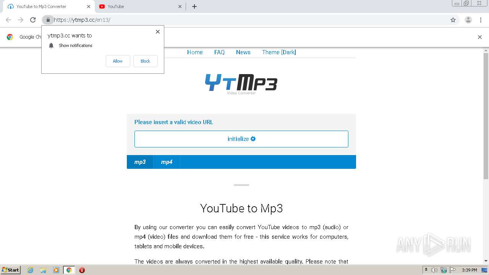
Task: Open Windows Media Player taskbar icon
Action: point(56,270)
